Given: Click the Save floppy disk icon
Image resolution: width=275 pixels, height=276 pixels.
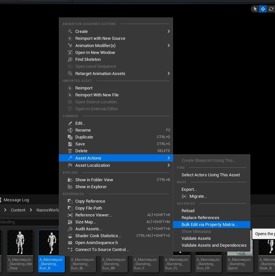Looking at the screenshot, I should point(70,144).
